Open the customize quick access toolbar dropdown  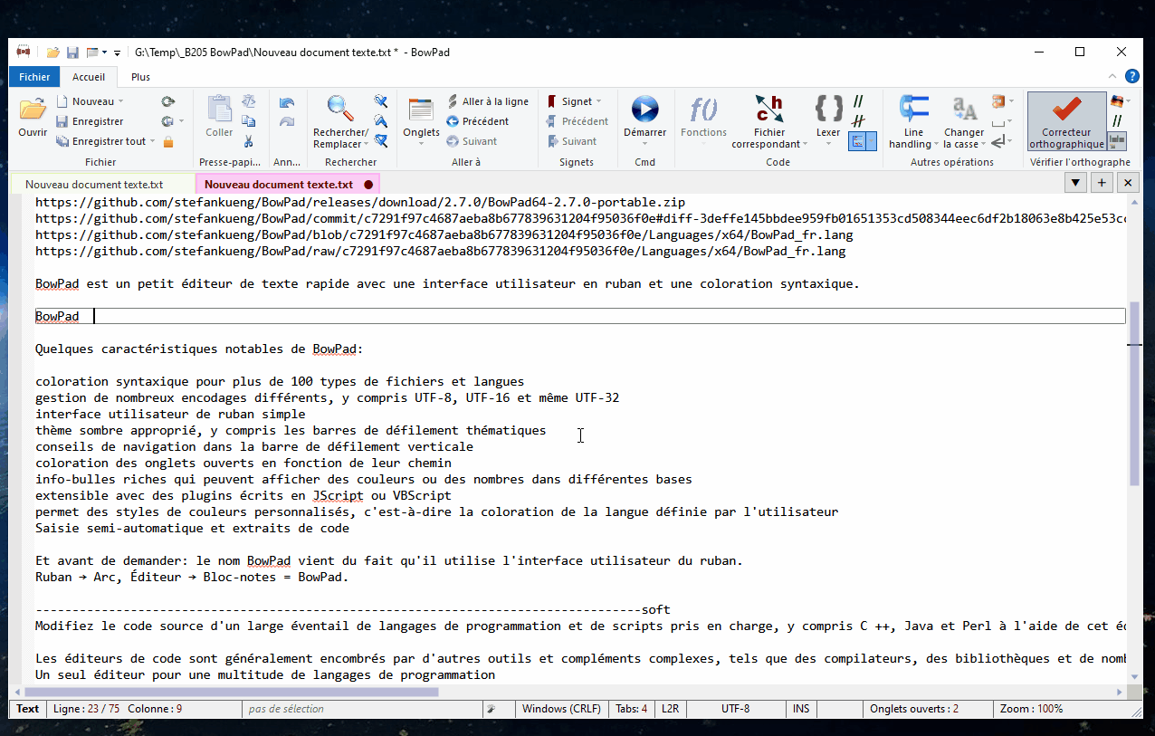117,53
